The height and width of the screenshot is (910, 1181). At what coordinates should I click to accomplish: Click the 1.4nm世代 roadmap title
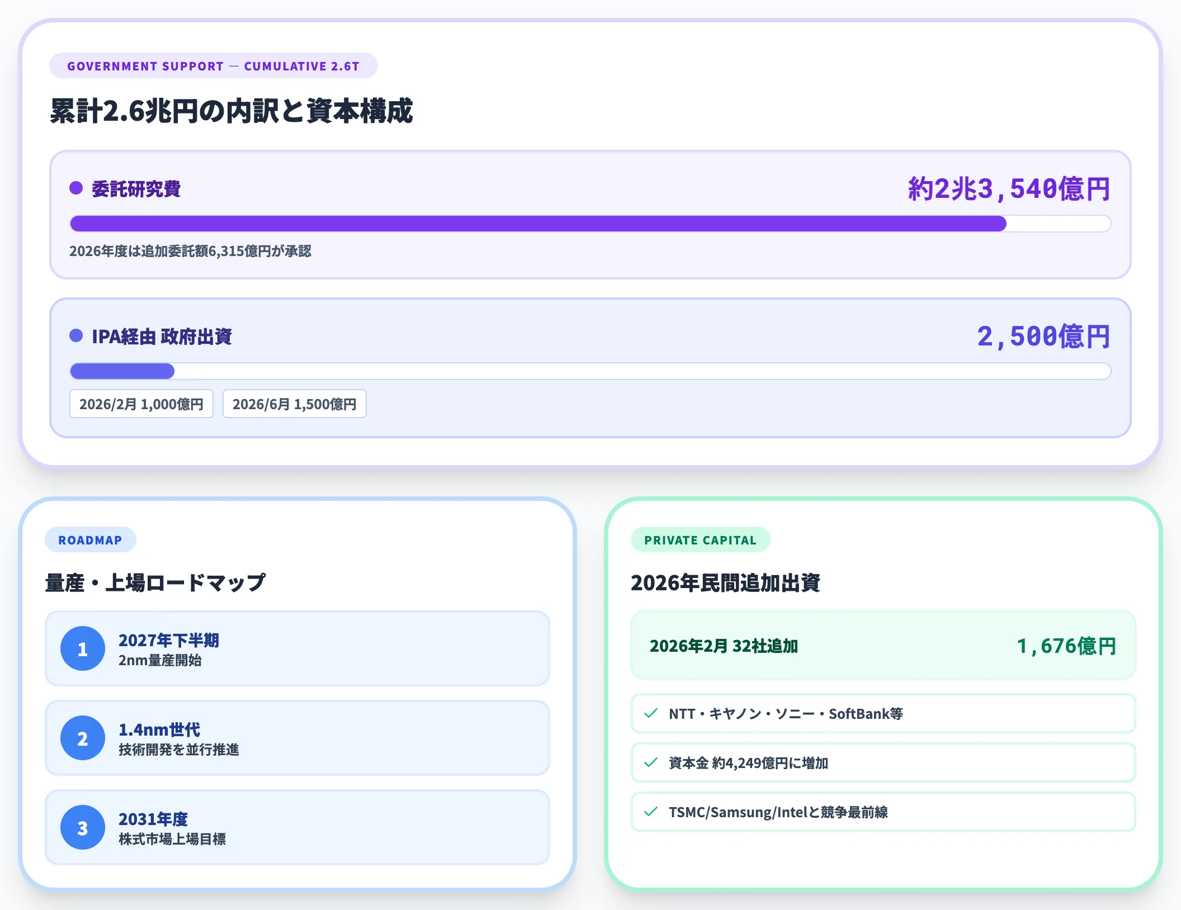click(159, 729)
